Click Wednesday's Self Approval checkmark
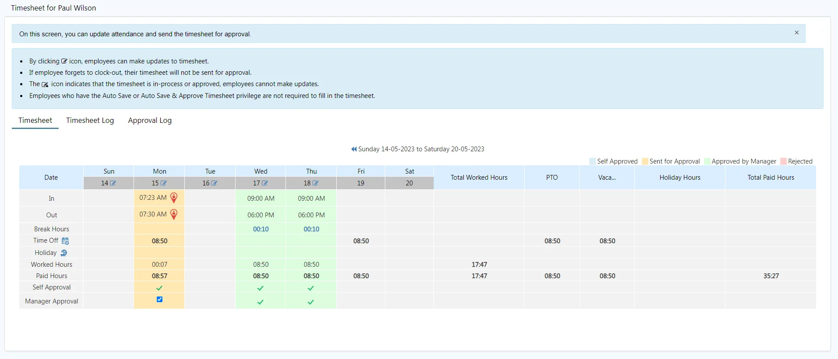The height and width of the screenshot is (359, 838). click(261, 288)
